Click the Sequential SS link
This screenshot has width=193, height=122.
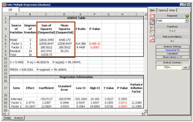point(172,50)
